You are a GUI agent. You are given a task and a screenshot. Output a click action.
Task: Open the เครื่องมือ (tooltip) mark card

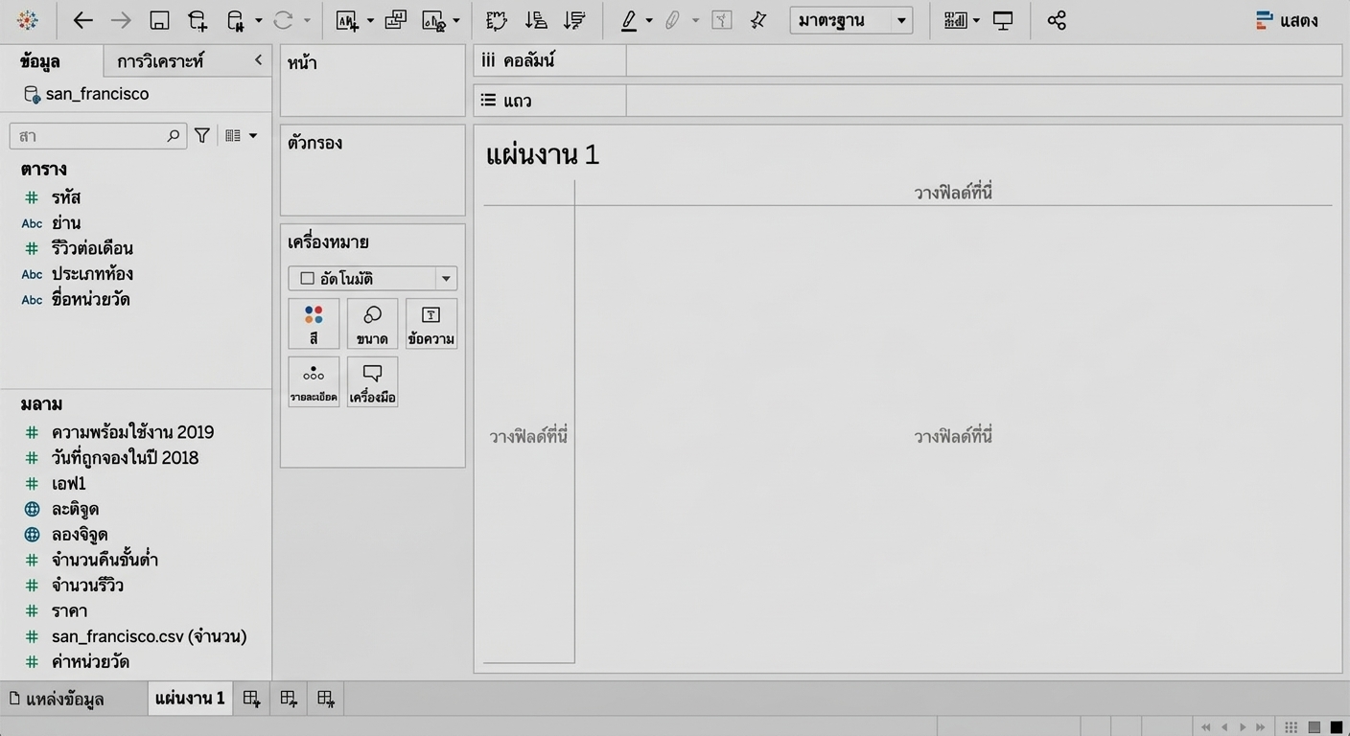(x=372, y=381)
